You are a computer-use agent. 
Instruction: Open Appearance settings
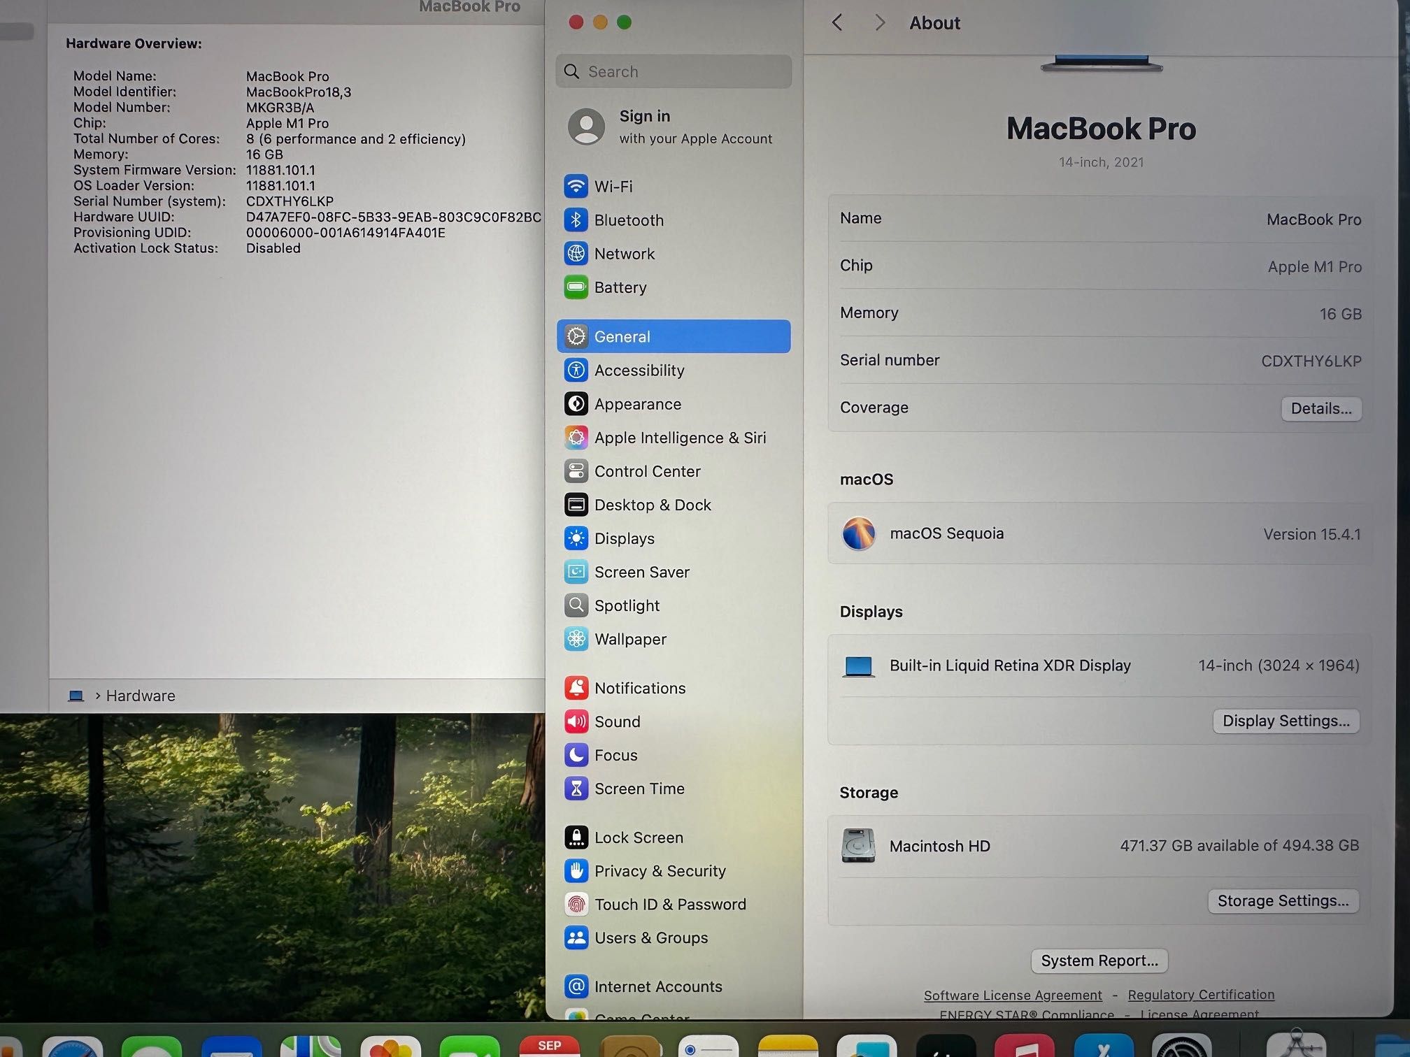coord(674,404)
